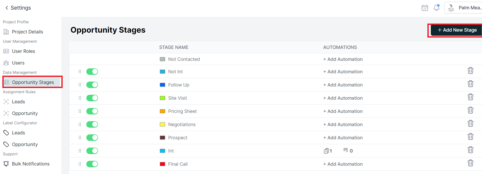This screenshot has height=174, width=482.
Task: Toggle the Int stage switch
Action: (92, 151)
